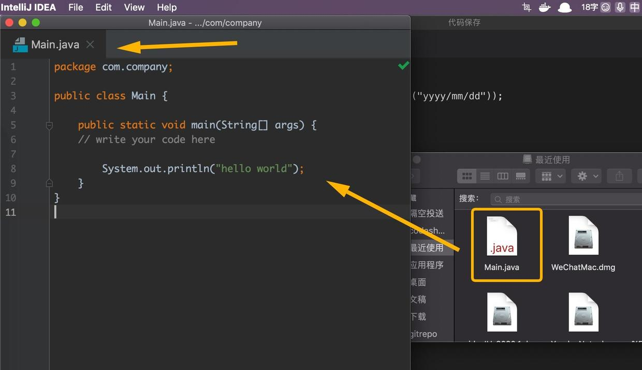
Task: Click the screenshot crop icon in menu bar
Action: (527, 7)
